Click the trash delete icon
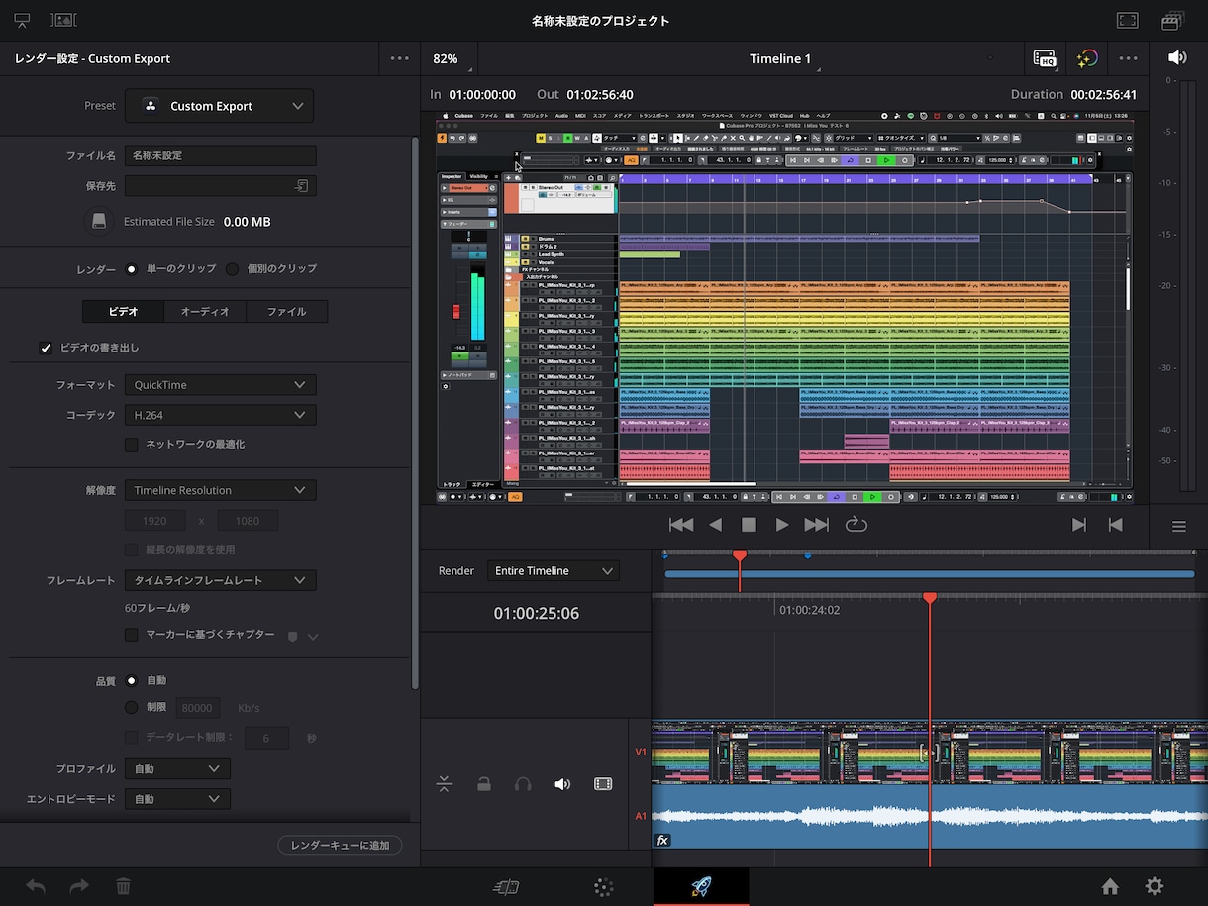 [x=123, y=887]
